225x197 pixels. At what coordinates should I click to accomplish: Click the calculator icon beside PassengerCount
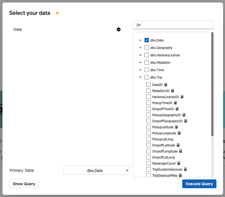(179, 163)
